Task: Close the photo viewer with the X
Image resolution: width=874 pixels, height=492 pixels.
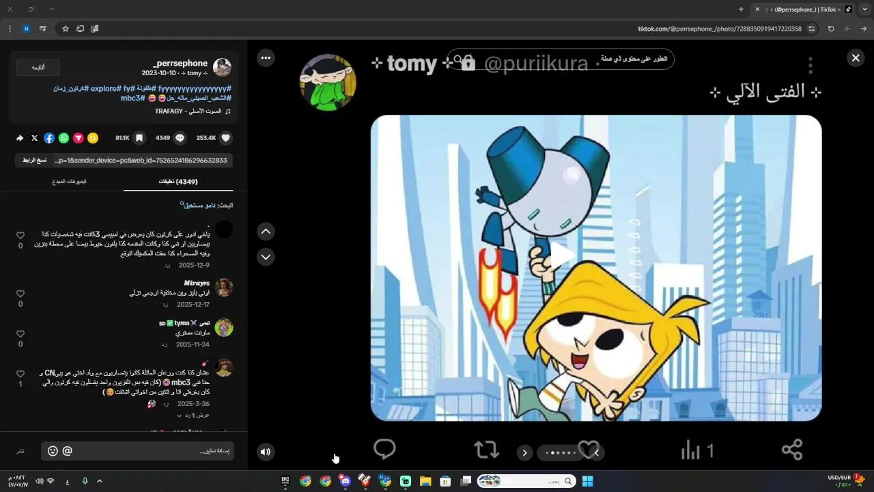Action: point(855,58)
